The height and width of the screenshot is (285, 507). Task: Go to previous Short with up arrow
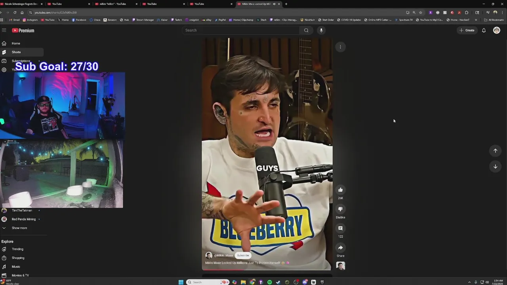pyautogui.click(x=495, y=150)
